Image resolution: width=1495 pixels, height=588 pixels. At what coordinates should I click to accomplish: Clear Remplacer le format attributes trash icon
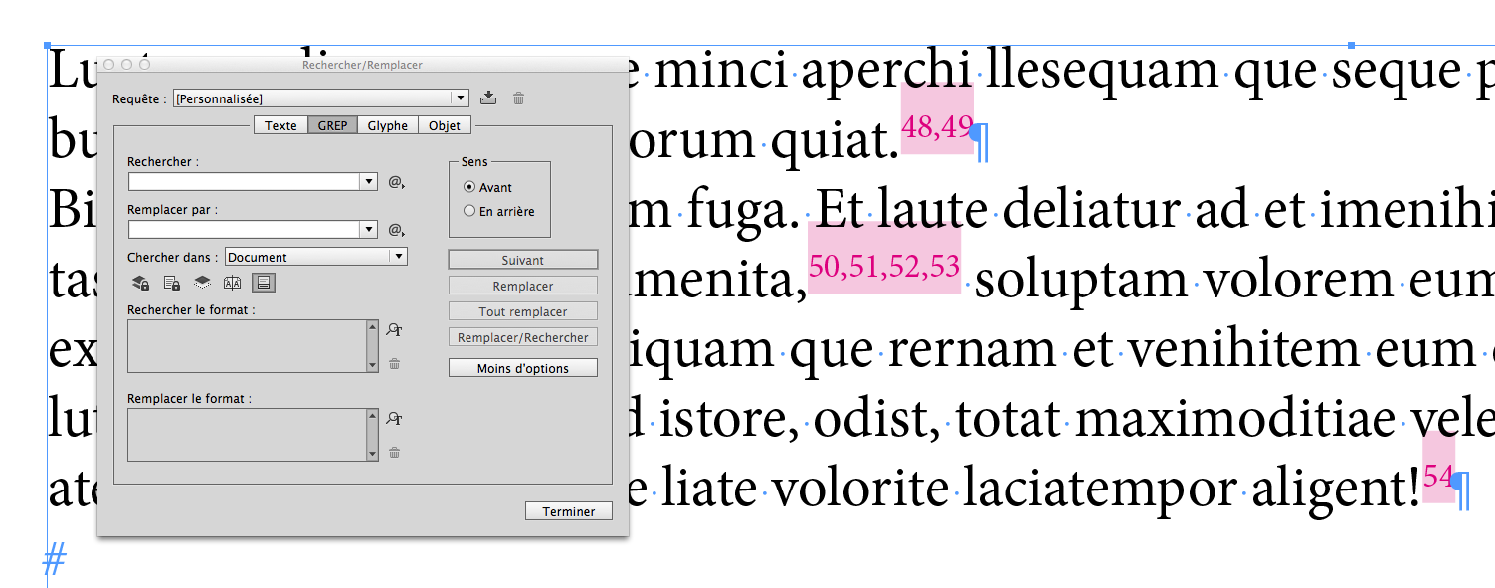click(x=395, y=453)
